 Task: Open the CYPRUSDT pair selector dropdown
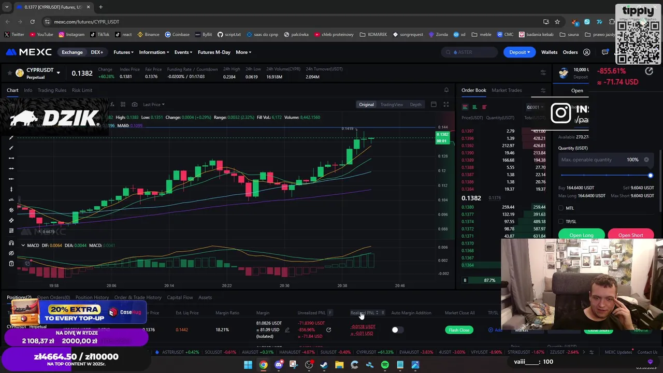click(58, 73)
